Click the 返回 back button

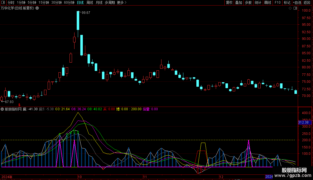pos(307,3)
